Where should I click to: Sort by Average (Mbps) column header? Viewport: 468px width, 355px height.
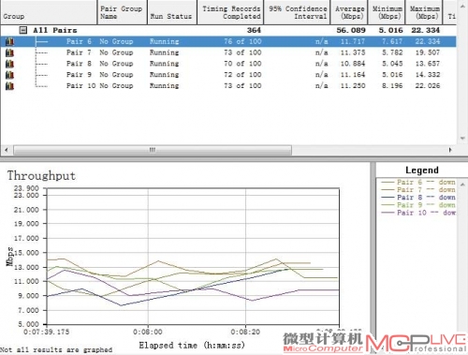pos(349,12)
